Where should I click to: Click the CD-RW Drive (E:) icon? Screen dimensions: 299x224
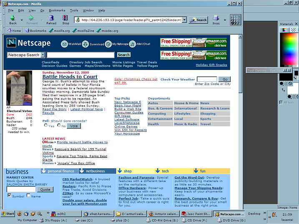pos(148,220)
